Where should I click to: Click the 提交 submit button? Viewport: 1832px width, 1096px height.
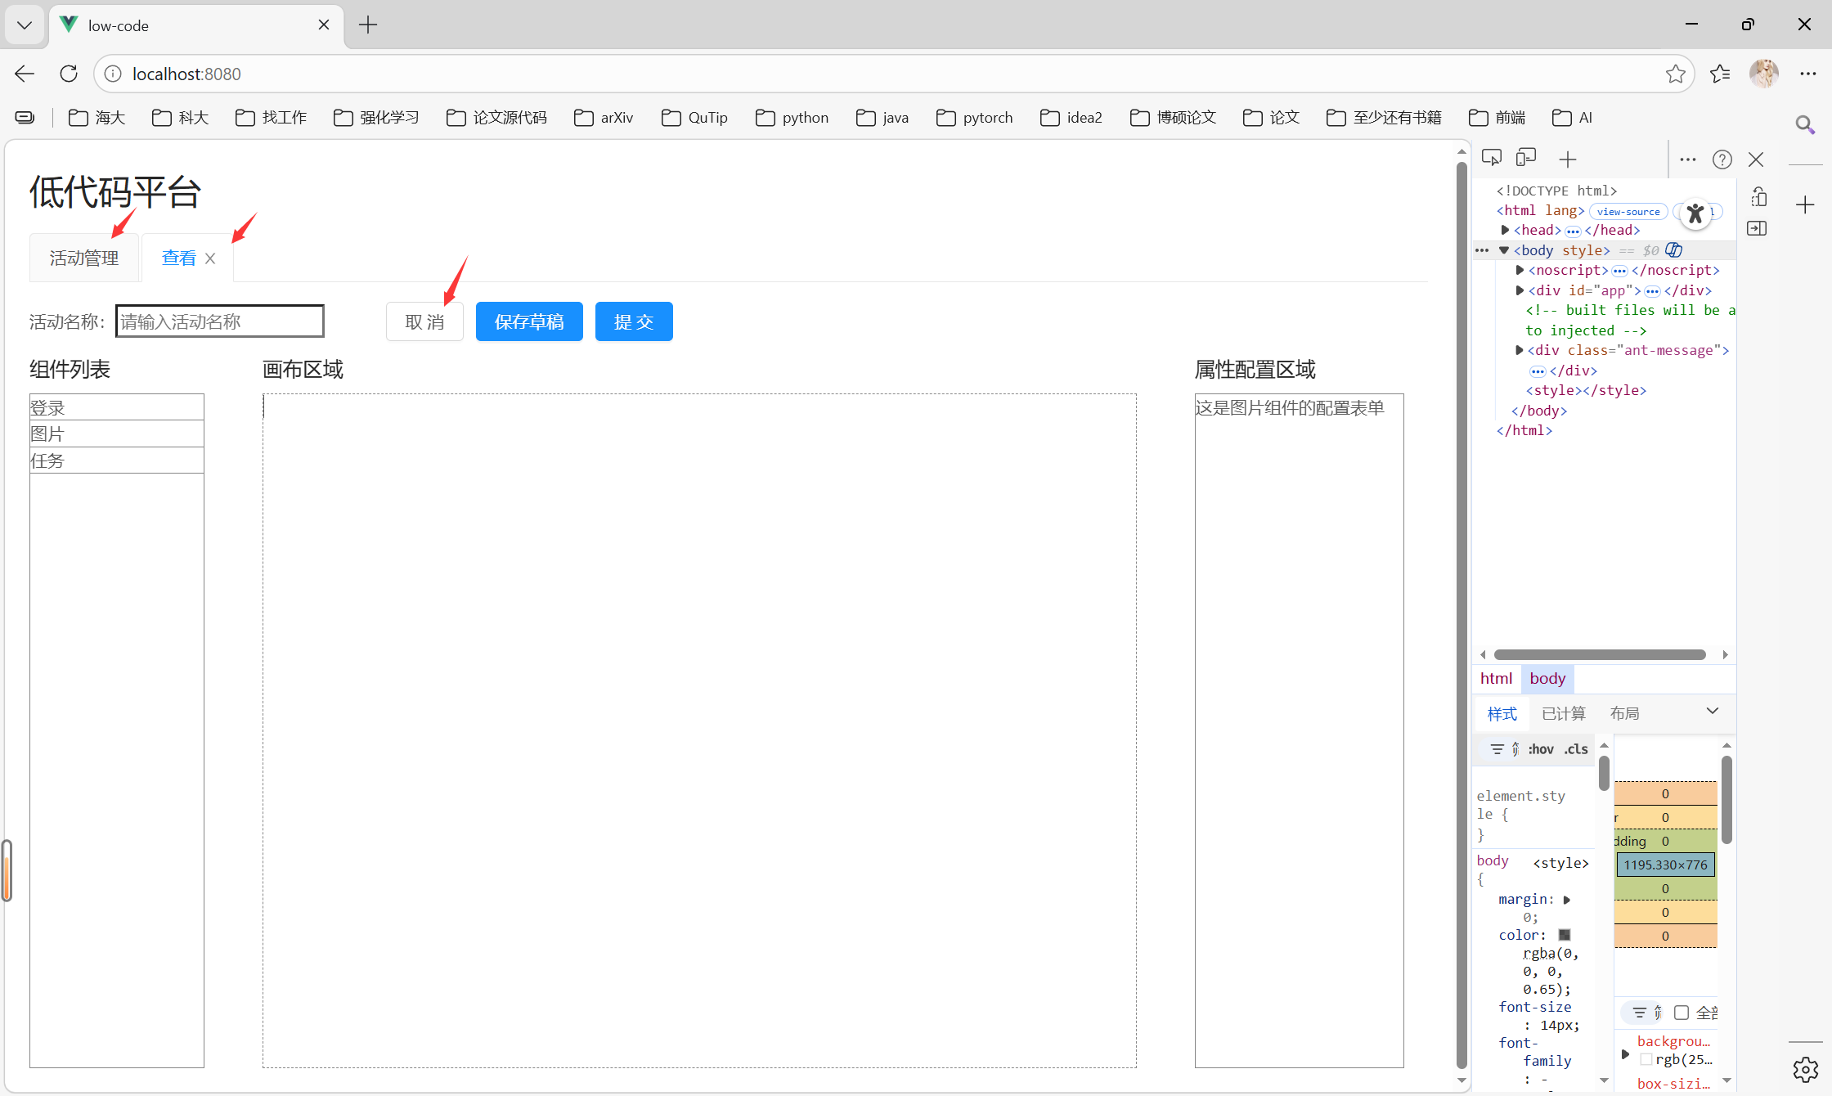coord(634,321)
